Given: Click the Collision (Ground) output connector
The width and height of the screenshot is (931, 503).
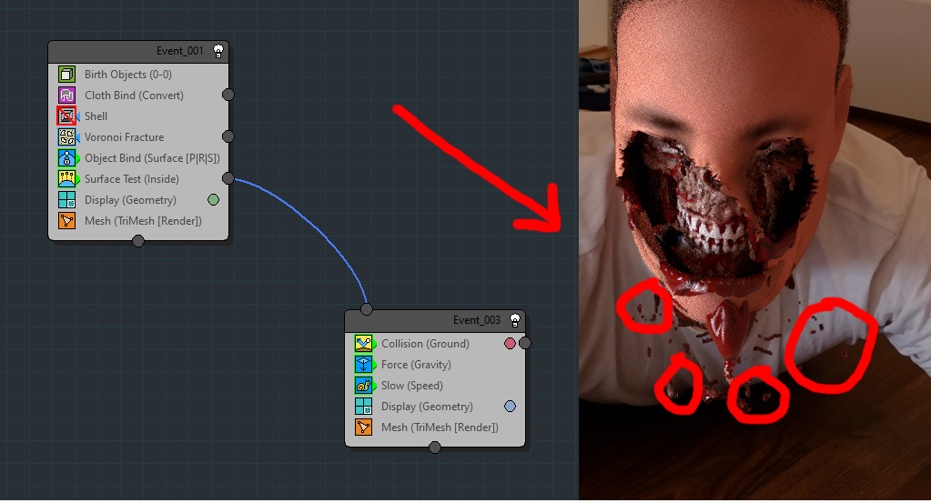Looking at the screenshot, I should (x=525, y=343).
